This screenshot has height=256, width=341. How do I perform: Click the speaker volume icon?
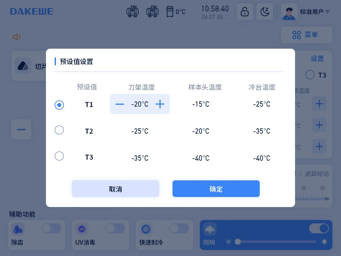(x=16, y=37)
